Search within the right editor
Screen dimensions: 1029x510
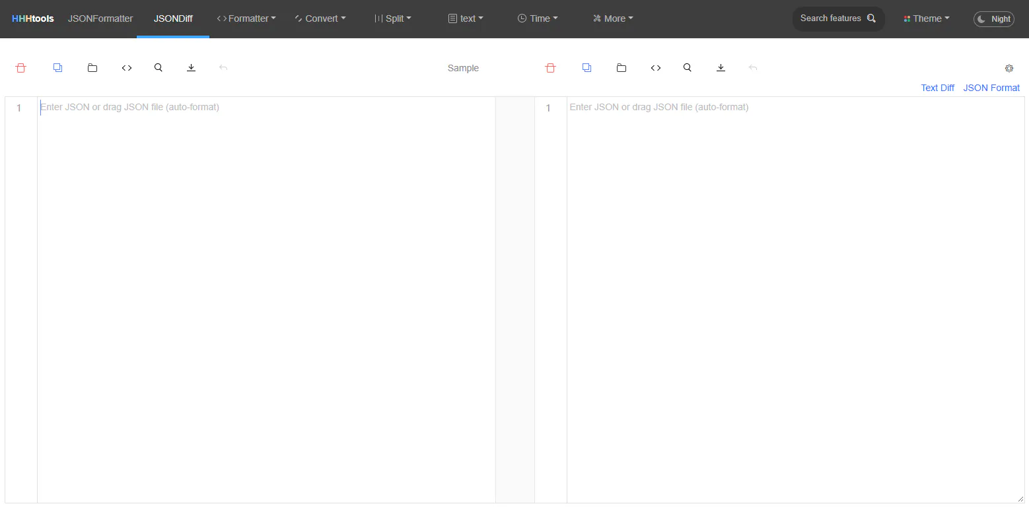tap(688, 68)
